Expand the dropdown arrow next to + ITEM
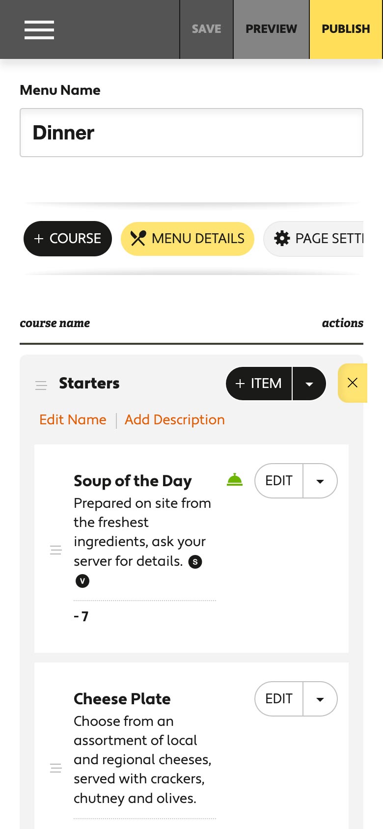 [309, 384]
